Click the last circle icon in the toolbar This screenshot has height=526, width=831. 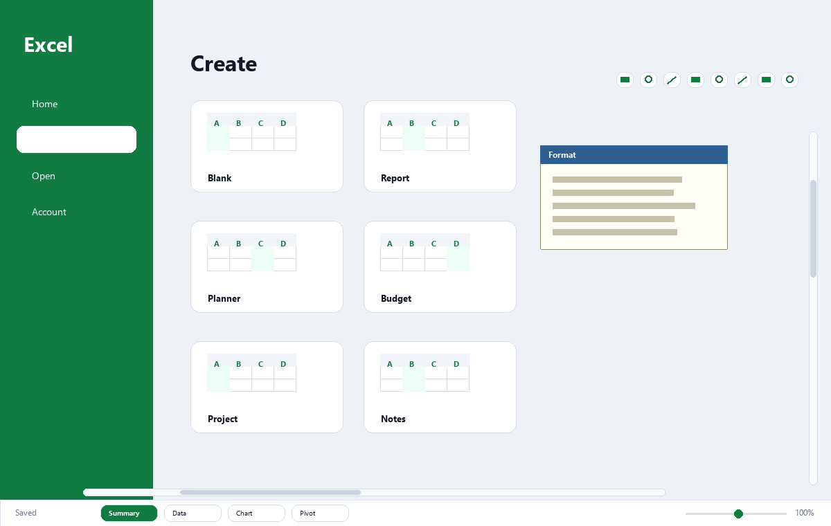click(x=789, y=80)
